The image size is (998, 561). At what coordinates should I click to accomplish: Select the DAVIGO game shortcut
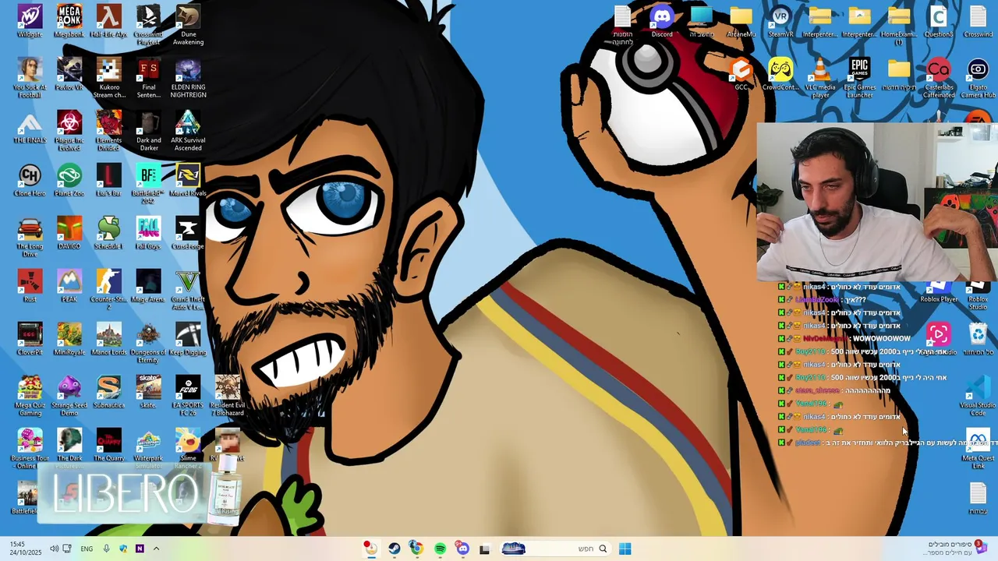tap(69, 233)
